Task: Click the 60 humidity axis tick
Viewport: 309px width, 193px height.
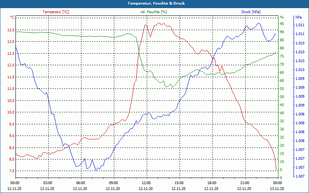Action: [282, 81]
